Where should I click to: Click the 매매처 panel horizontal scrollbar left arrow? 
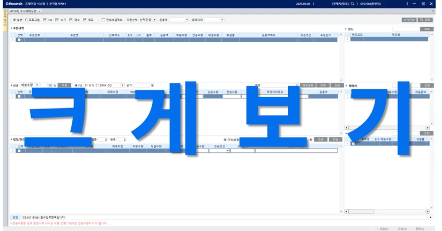[347, 128]
